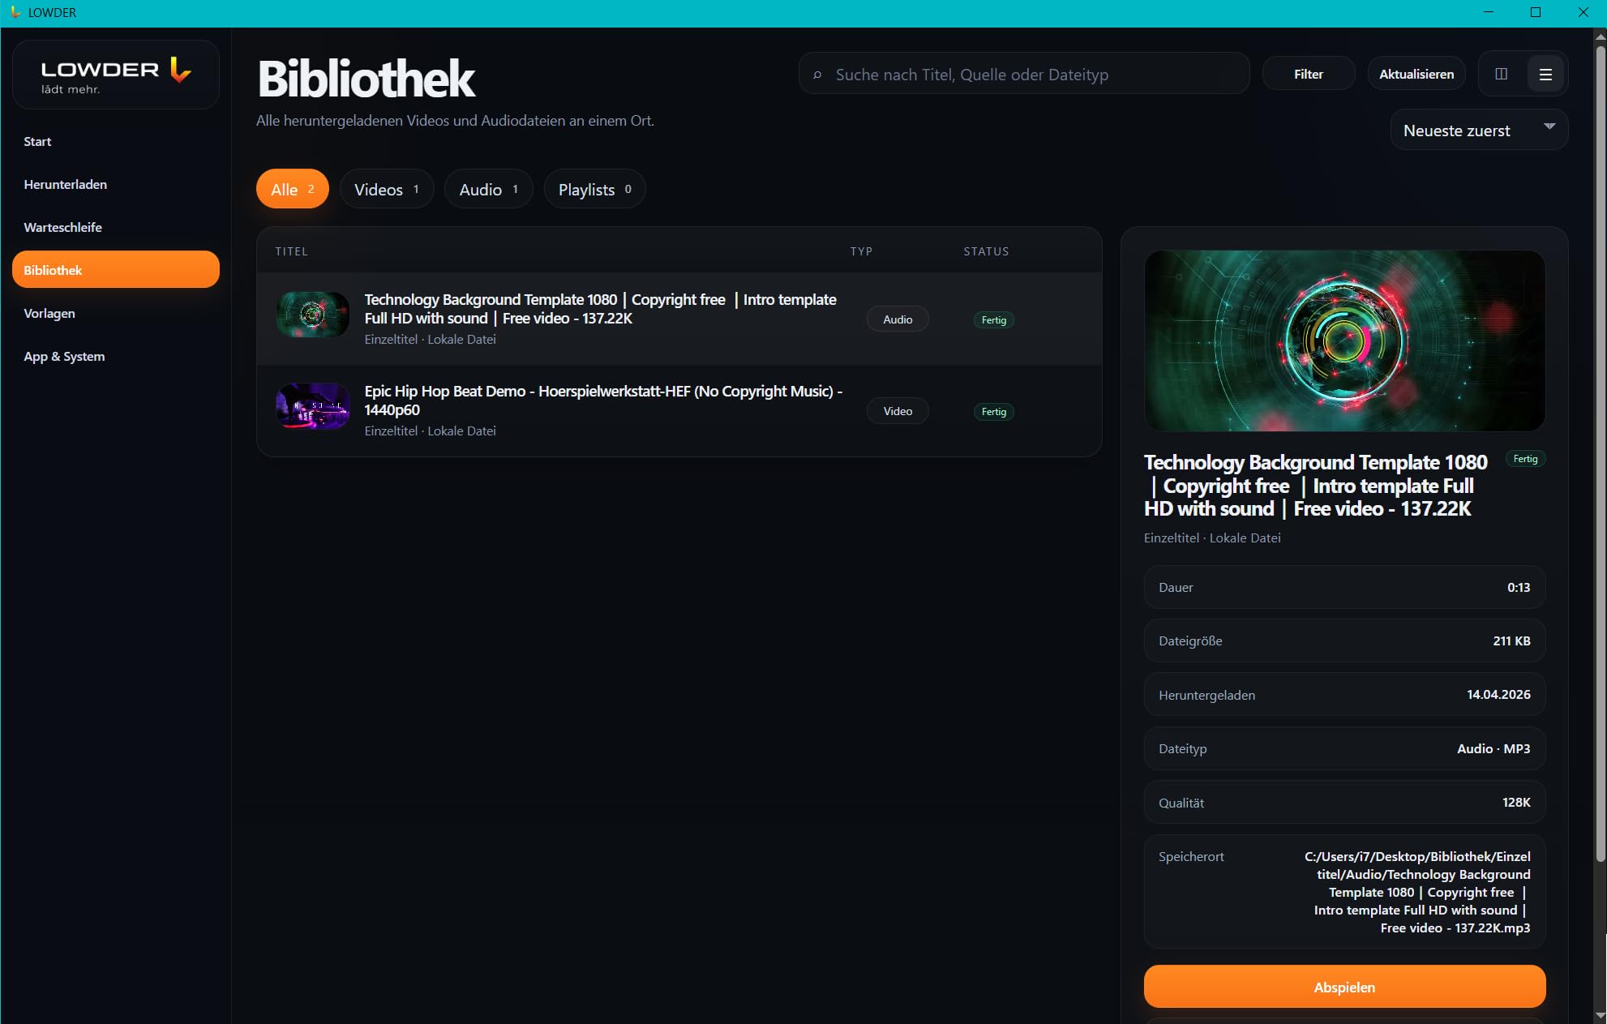Close the LOWDER window
The image size is (1607, 1024).
(1583, 12)
